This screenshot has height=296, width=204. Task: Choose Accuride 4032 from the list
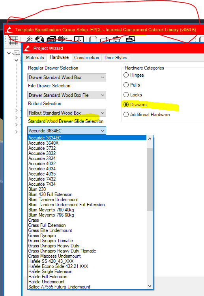pos(87,164)
